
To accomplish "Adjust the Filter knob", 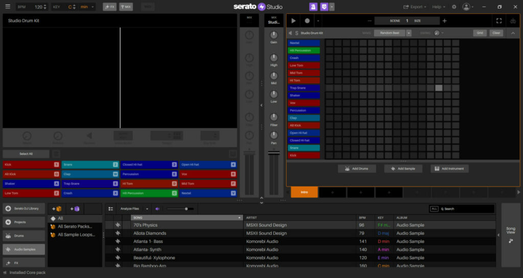I will (274, 117).
